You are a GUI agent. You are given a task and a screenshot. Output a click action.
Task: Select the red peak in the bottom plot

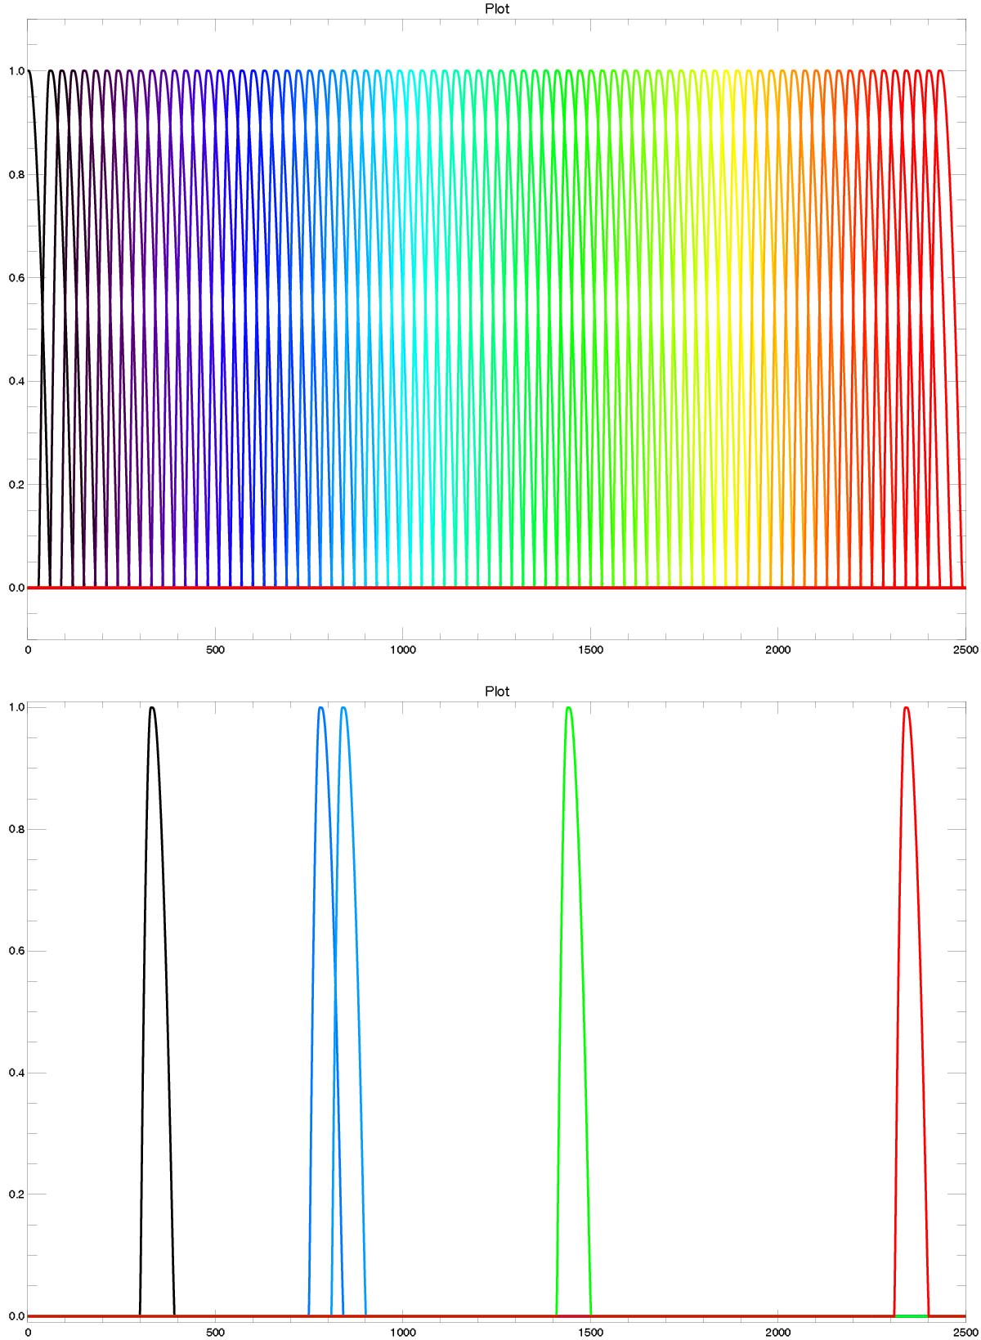click(906, 710)
